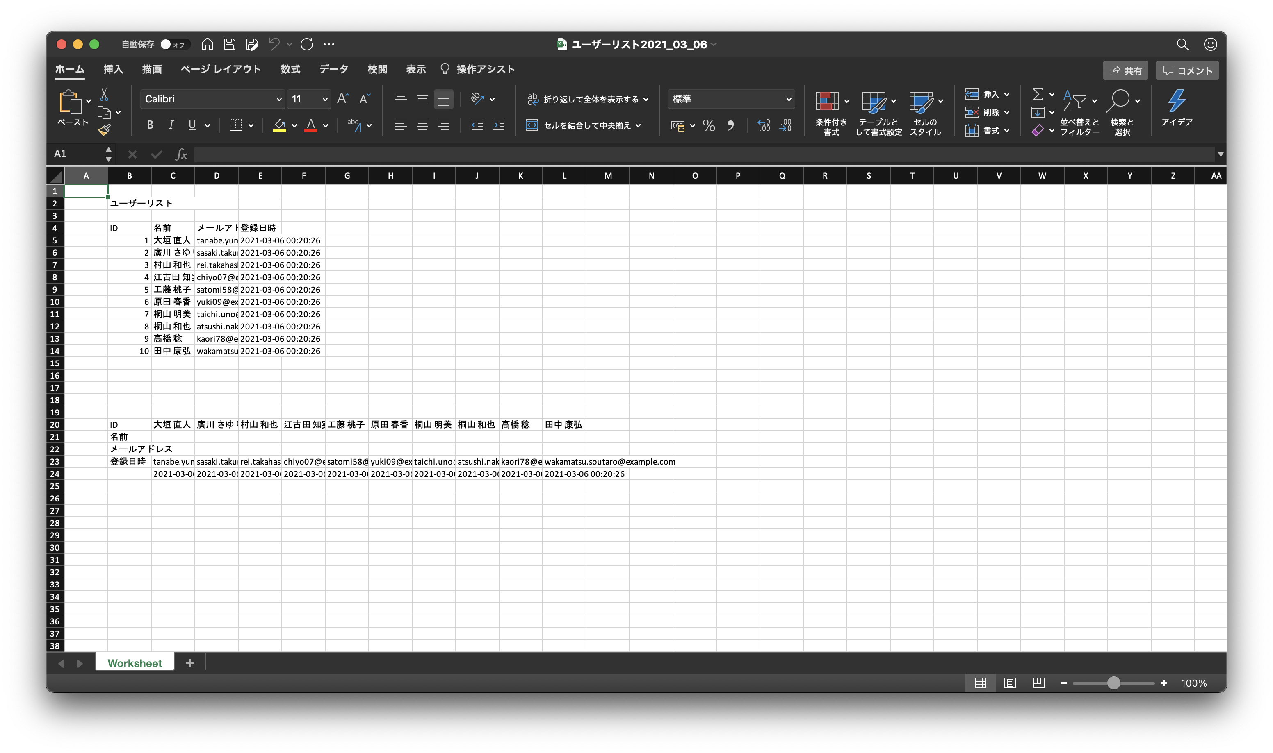Expand the fill color dropdown arrow
The image size is (1273, 753).
point(294,126)
